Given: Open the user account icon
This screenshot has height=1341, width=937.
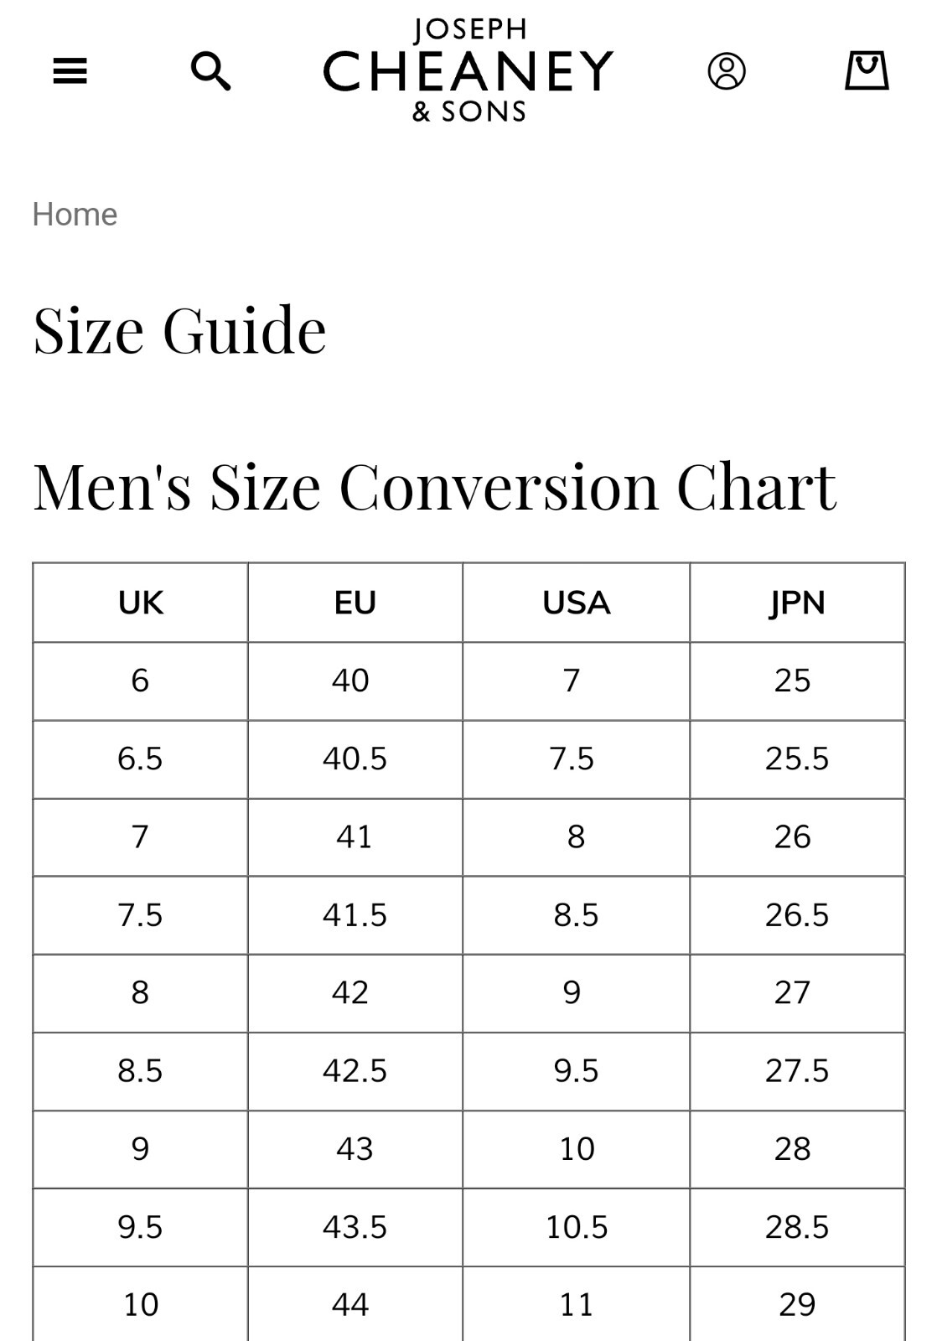Looking at the screenshot, I should click(727, 71).
